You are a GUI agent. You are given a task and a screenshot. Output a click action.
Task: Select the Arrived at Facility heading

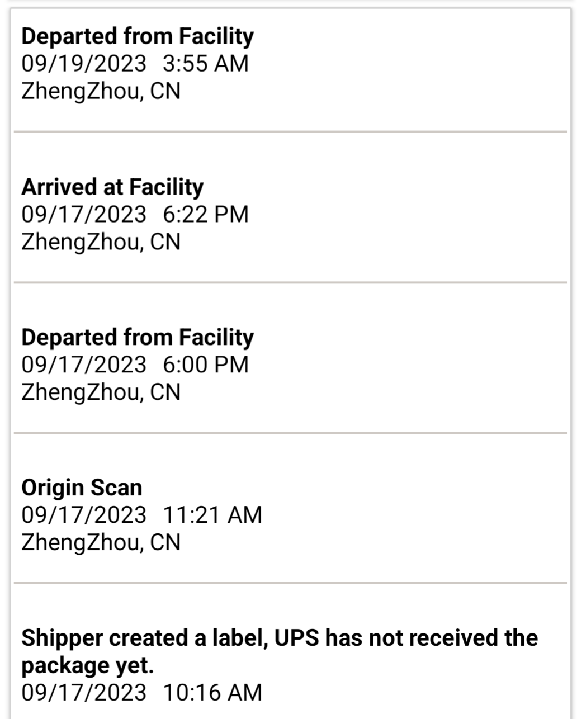click(x=112, y=187)
